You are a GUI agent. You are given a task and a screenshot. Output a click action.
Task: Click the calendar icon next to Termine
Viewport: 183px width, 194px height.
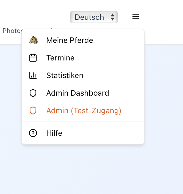[x=33, y=58]
